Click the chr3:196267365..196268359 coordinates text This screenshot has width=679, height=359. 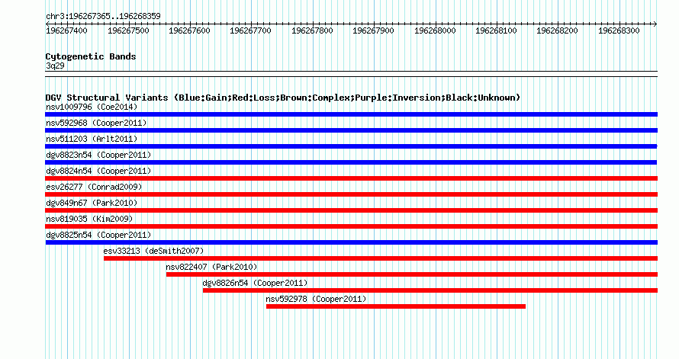point(103,16)
